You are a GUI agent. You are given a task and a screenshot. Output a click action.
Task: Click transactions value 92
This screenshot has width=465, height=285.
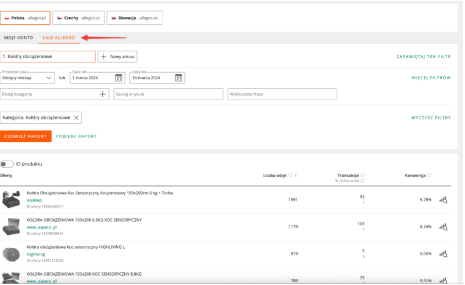click(x=362, y=196)
